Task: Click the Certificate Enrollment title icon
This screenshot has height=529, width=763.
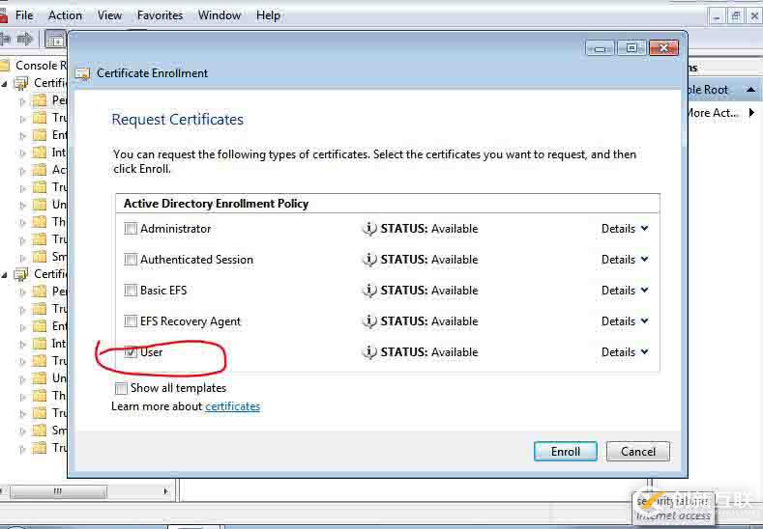Action: [83, 73]
